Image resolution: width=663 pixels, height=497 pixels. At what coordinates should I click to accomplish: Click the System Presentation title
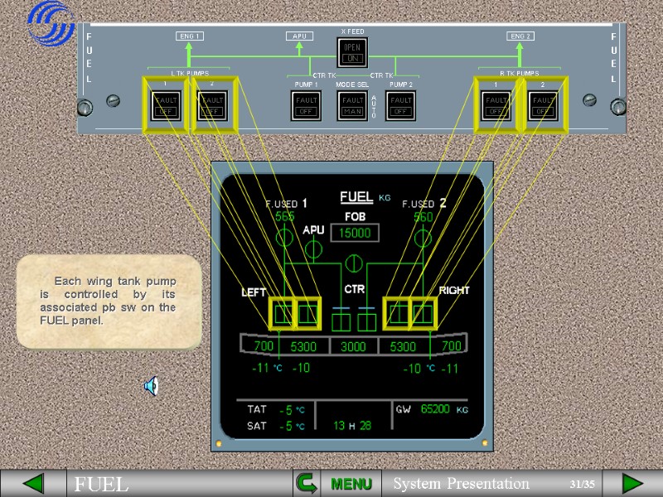[x=462, y=484]
